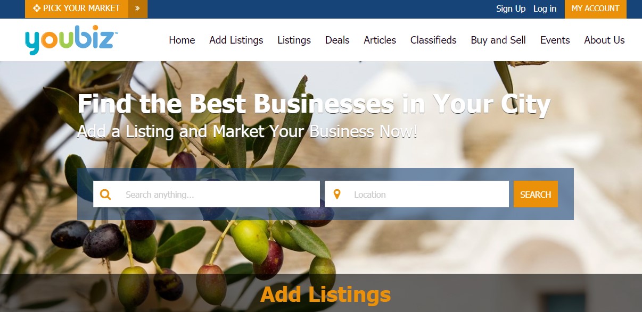Click the magnifying glass search icon

tap(105, 195)
